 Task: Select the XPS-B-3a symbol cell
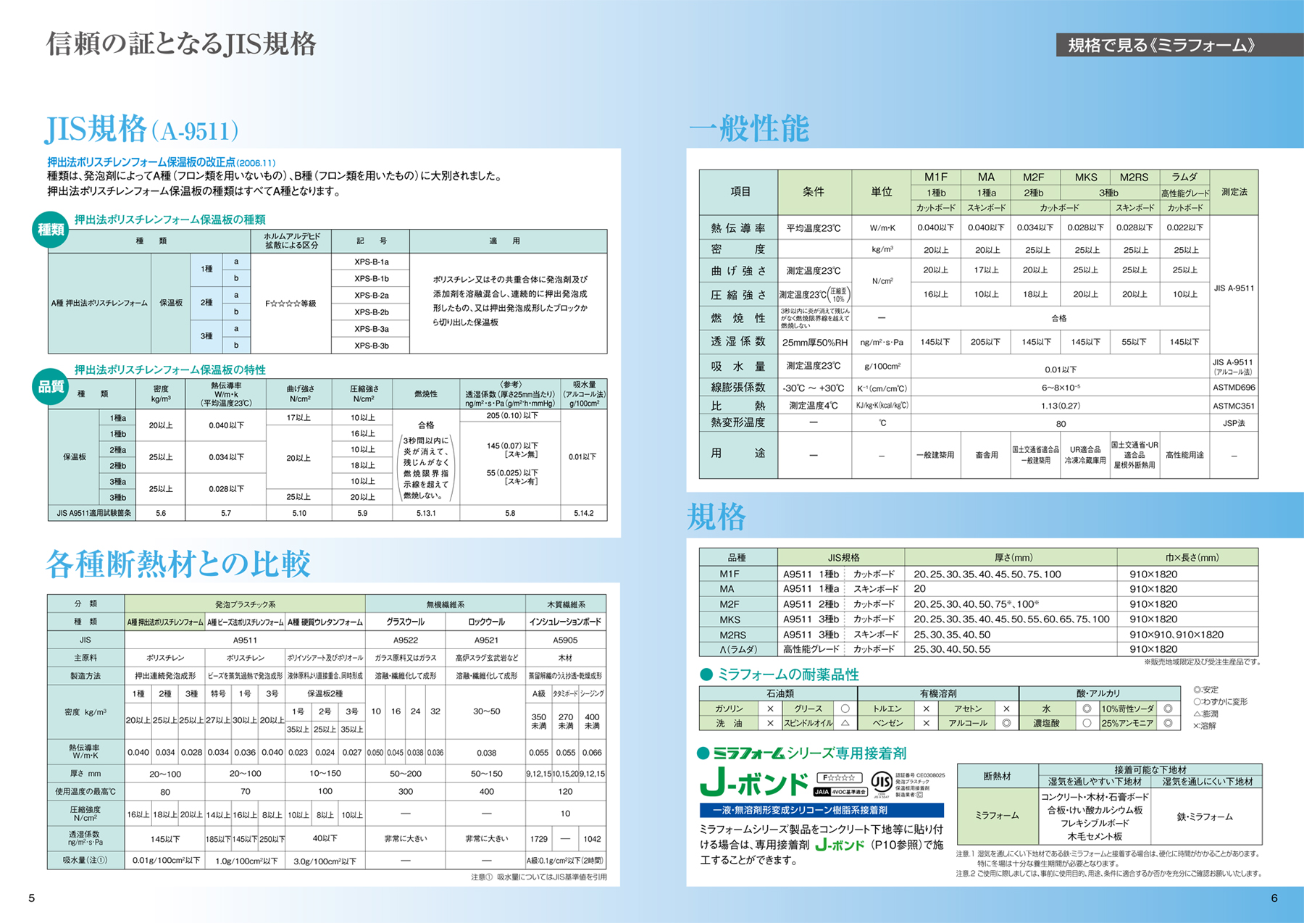(x=371, y=329)
